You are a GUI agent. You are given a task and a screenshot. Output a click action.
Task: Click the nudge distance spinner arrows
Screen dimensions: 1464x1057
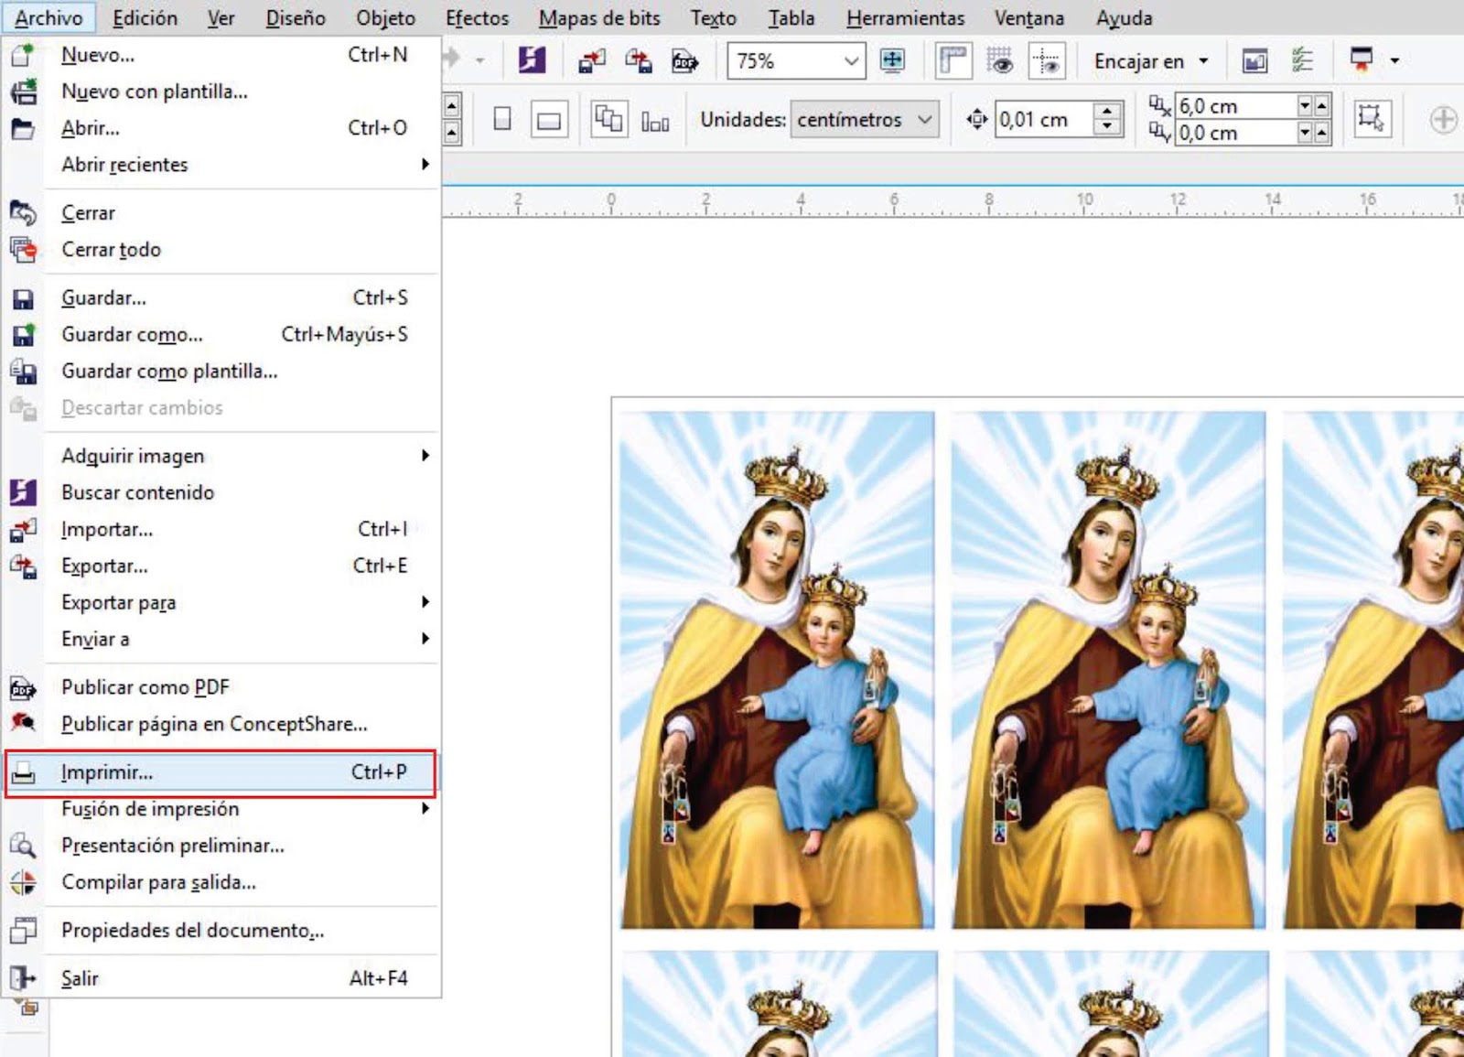1108,120
